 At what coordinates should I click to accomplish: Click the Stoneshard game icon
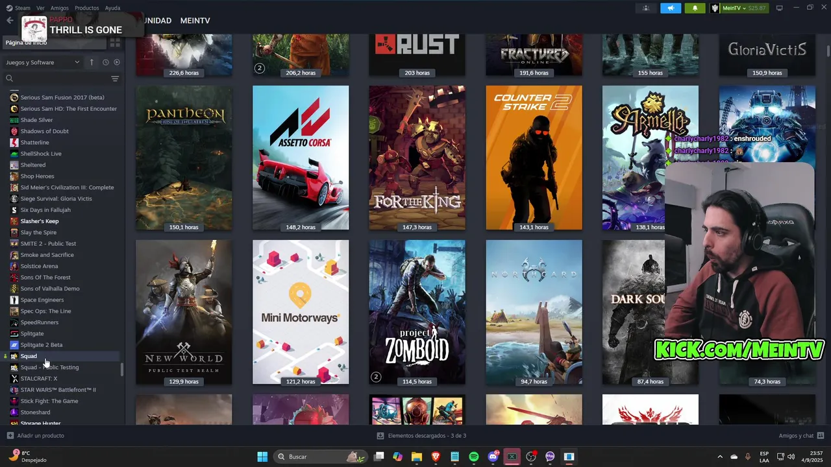point(14,412)
